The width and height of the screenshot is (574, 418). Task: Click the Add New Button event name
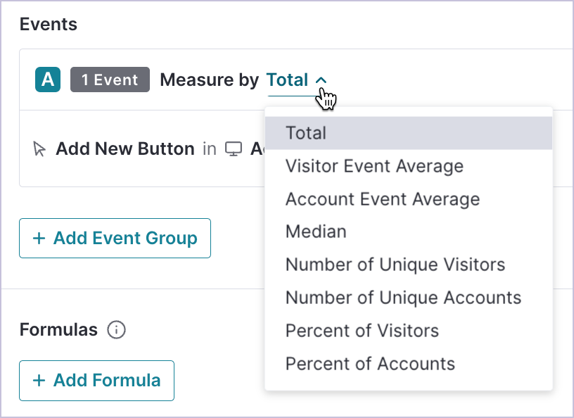coord(125,149)
